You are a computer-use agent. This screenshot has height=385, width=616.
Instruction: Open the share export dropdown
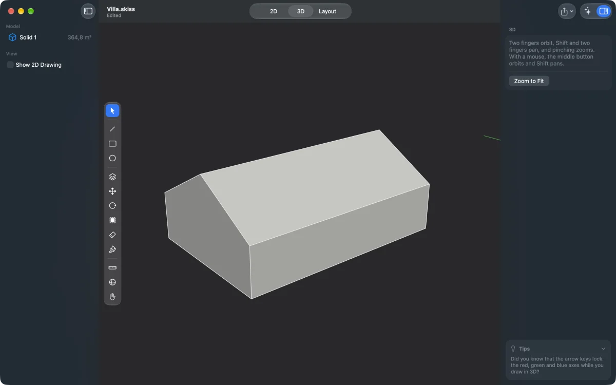point(567,11)
